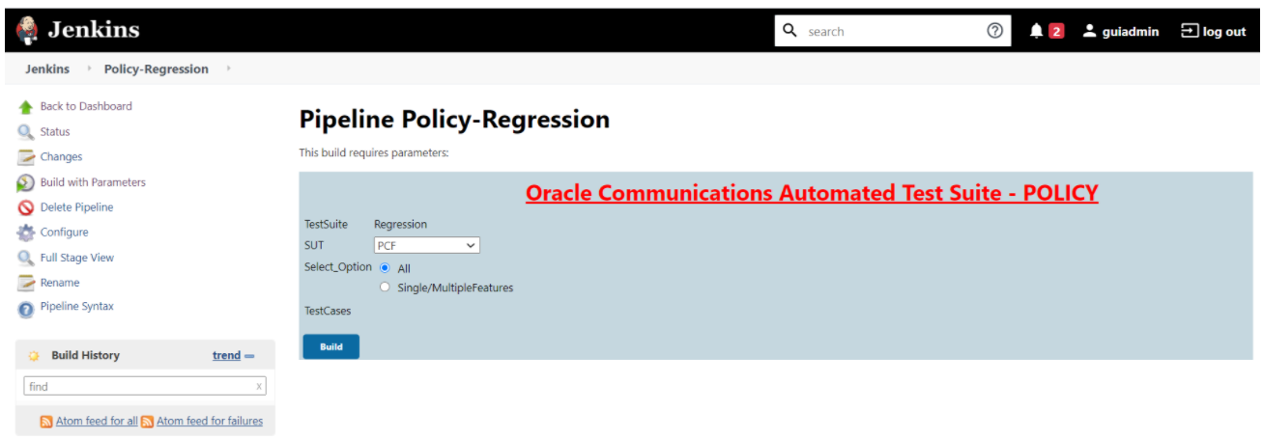Open the Rename link
Screen dimensions: 1263x439
click(60, 283)
